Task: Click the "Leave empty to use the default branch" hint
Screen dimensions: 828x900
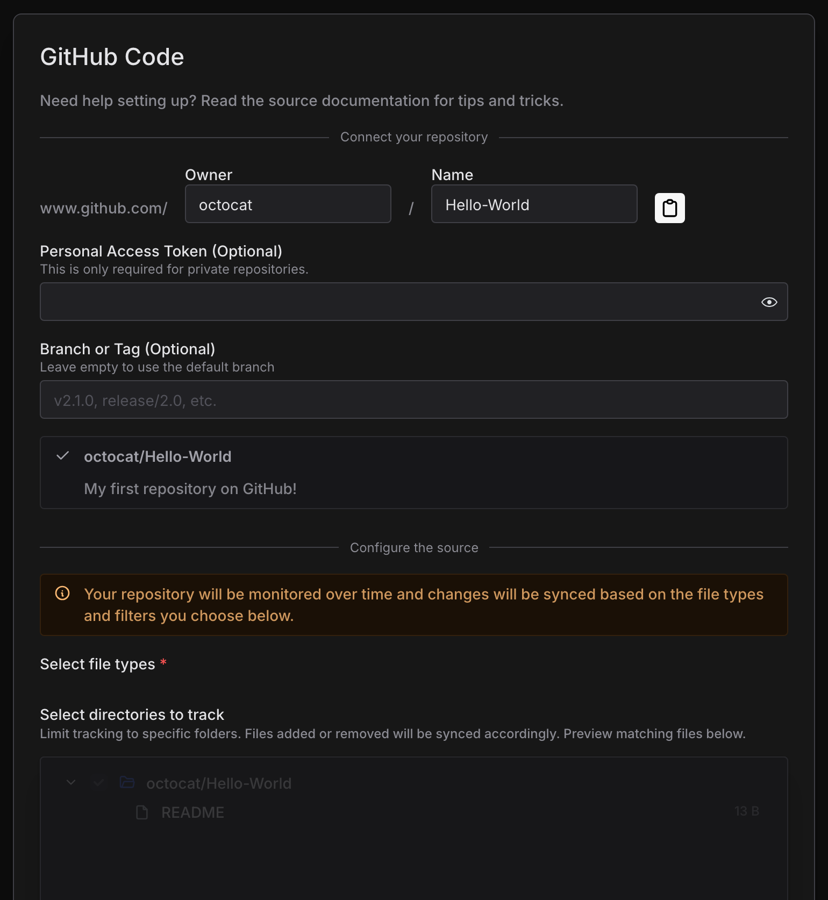Action: (x=157, y=367)
